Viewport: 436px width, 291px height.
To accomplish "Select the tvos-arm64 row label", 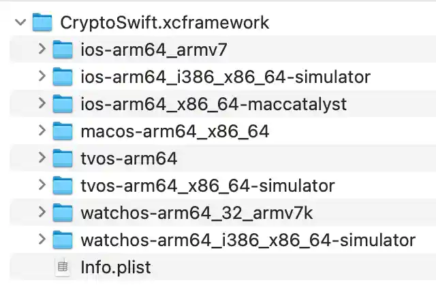I will (x=129, y=158).
